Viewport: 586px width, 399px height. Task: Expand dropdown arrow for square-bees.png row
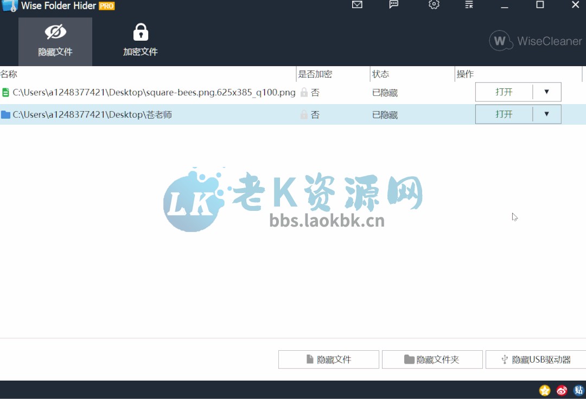pos(547,92)
